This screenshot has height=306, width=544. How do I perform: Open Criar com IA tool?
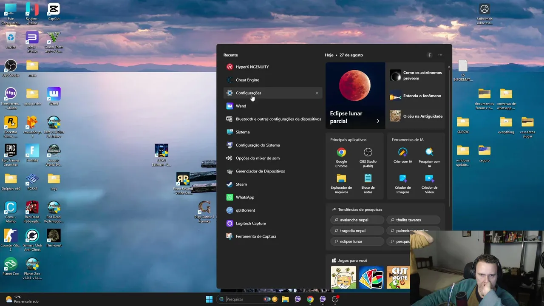pos(403,156)
